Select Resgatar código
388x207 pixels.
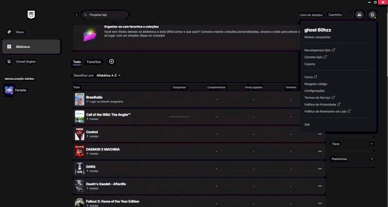coord(316,84)
